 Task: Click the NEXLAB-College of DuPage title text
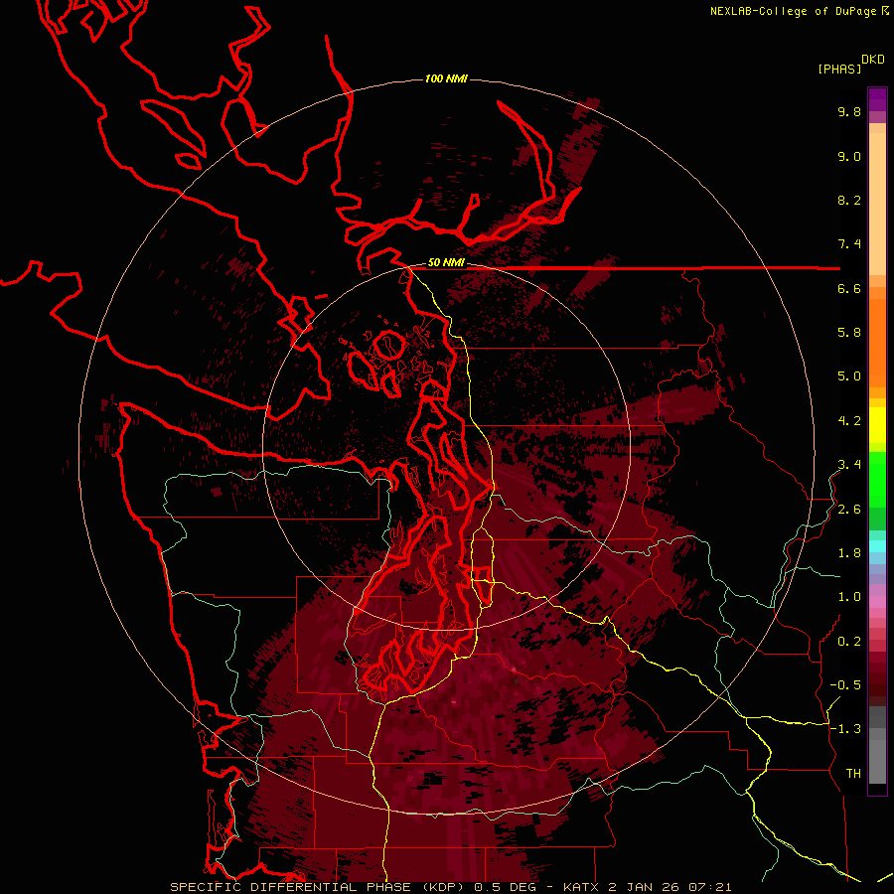coord(793,11)
